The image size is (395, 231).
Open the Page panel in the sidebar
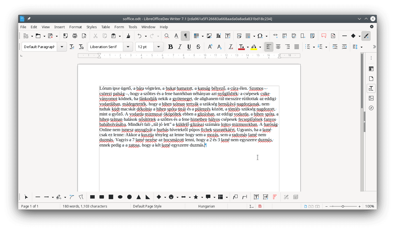point(371,78)
